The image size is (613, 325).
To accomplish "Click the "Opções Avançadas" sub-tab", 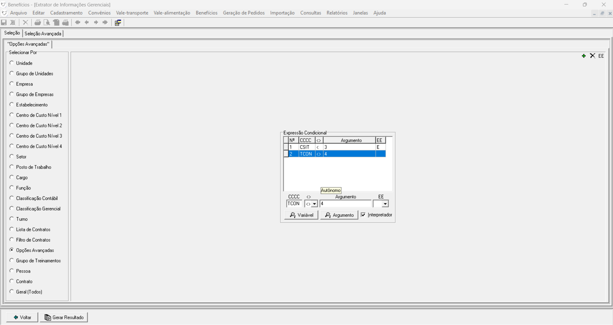I will 28,44.
